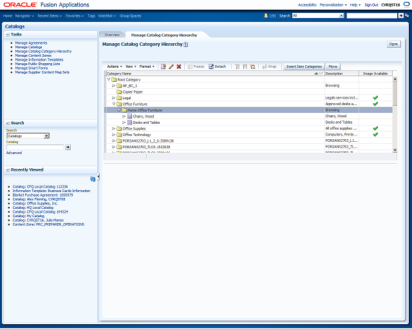Open Catalog: My Catalog recent item

coord(28,216)
